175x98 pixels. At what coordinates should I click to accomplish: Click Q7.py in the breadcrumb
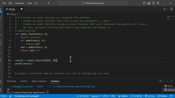(x=13, y=14)
